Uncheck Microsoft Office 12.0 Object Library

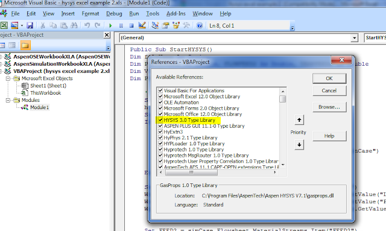160,114
